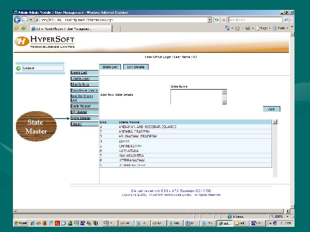Select the MAHARASHTRA row
Viewport: 310px width, 232px height.
[x=186, y=156]
